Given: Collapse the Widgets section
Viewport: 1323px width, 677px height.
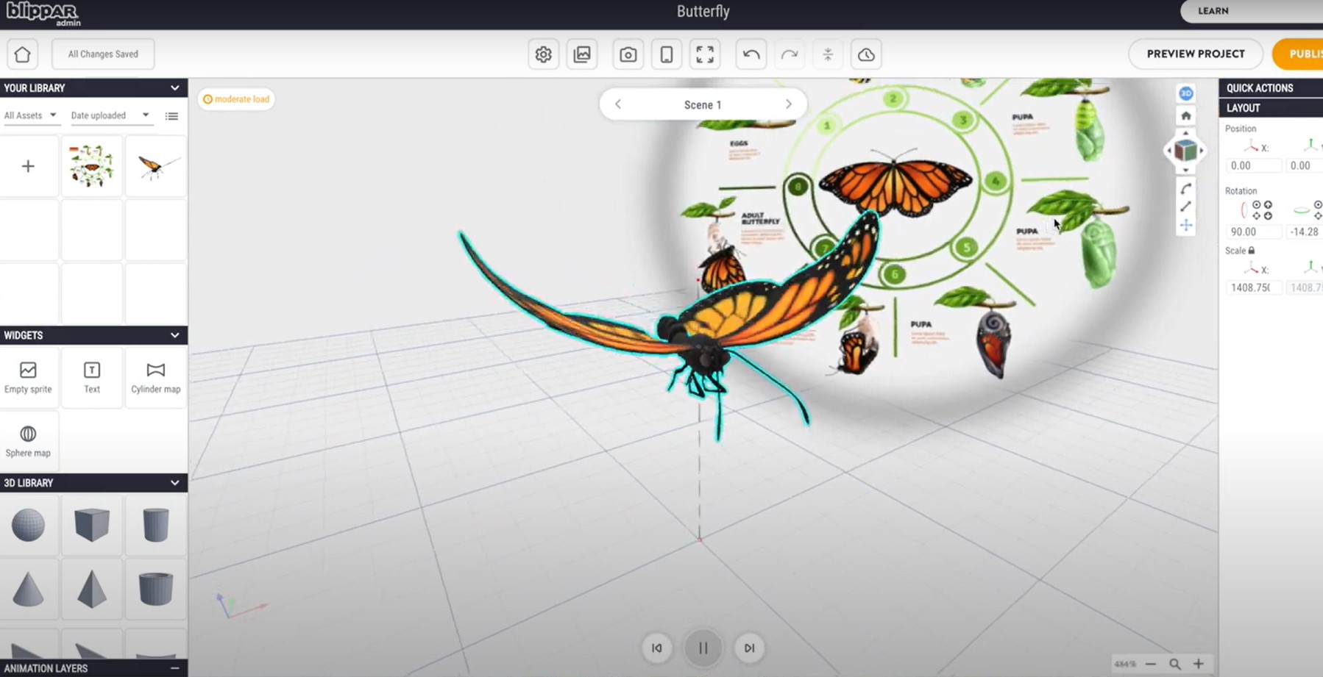Looking at the screenshot, I should click(x=175, y=335).
